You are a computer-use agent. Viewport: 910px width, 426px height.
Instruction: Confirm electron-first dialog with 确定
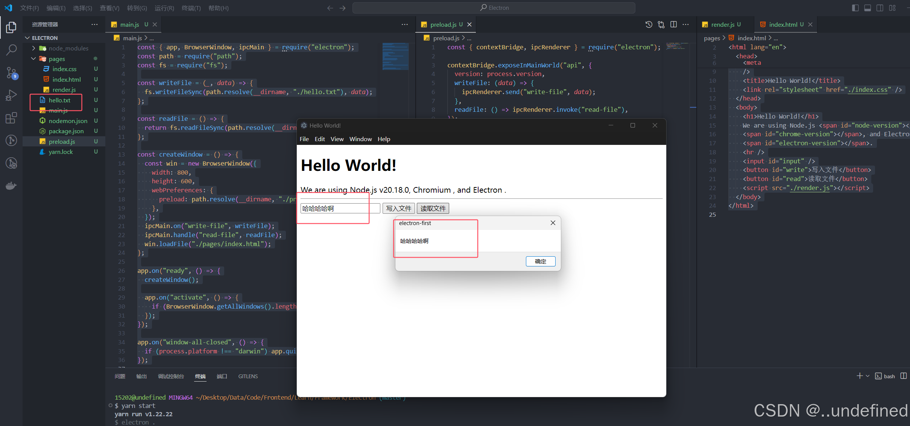pyautogui.click(x=541, y=261)
